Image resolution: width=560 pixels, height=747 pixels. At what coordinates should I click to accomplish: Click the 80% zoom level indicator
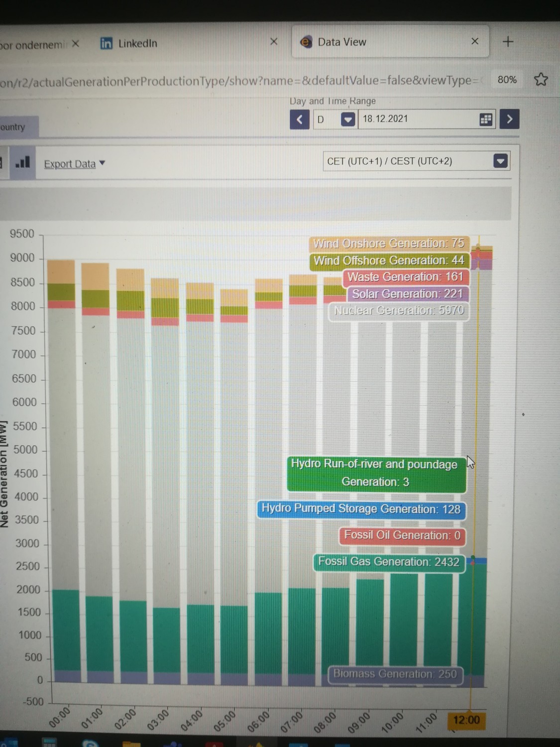coord(507,80)
